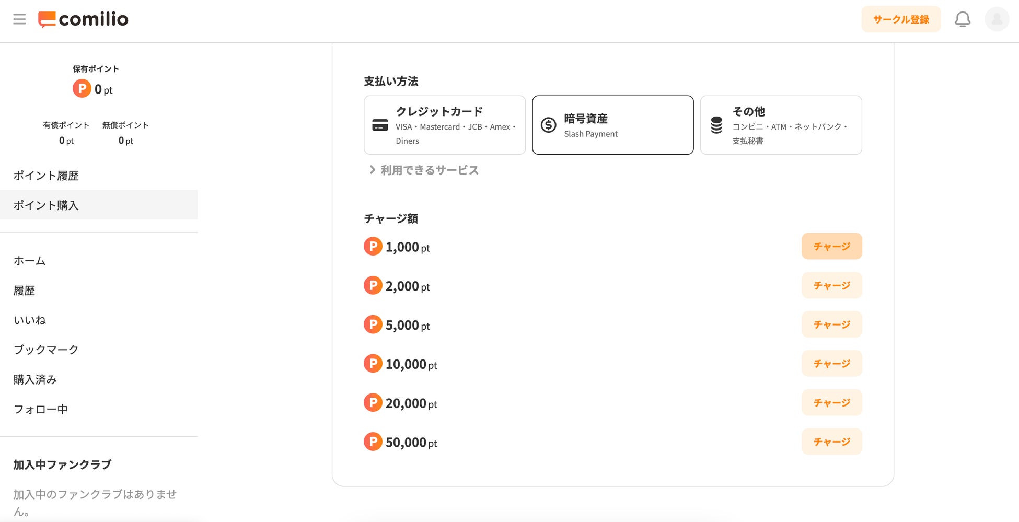Open ポイント購入 in sidebar
The width and height of the screenshot is (1019, 522).
pyautogui.click(x=46, y=205)
